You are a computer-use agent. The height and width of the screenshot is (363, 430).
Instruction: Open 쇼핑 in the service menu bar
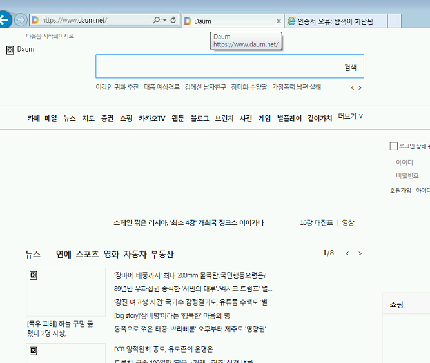click(126, 119)
